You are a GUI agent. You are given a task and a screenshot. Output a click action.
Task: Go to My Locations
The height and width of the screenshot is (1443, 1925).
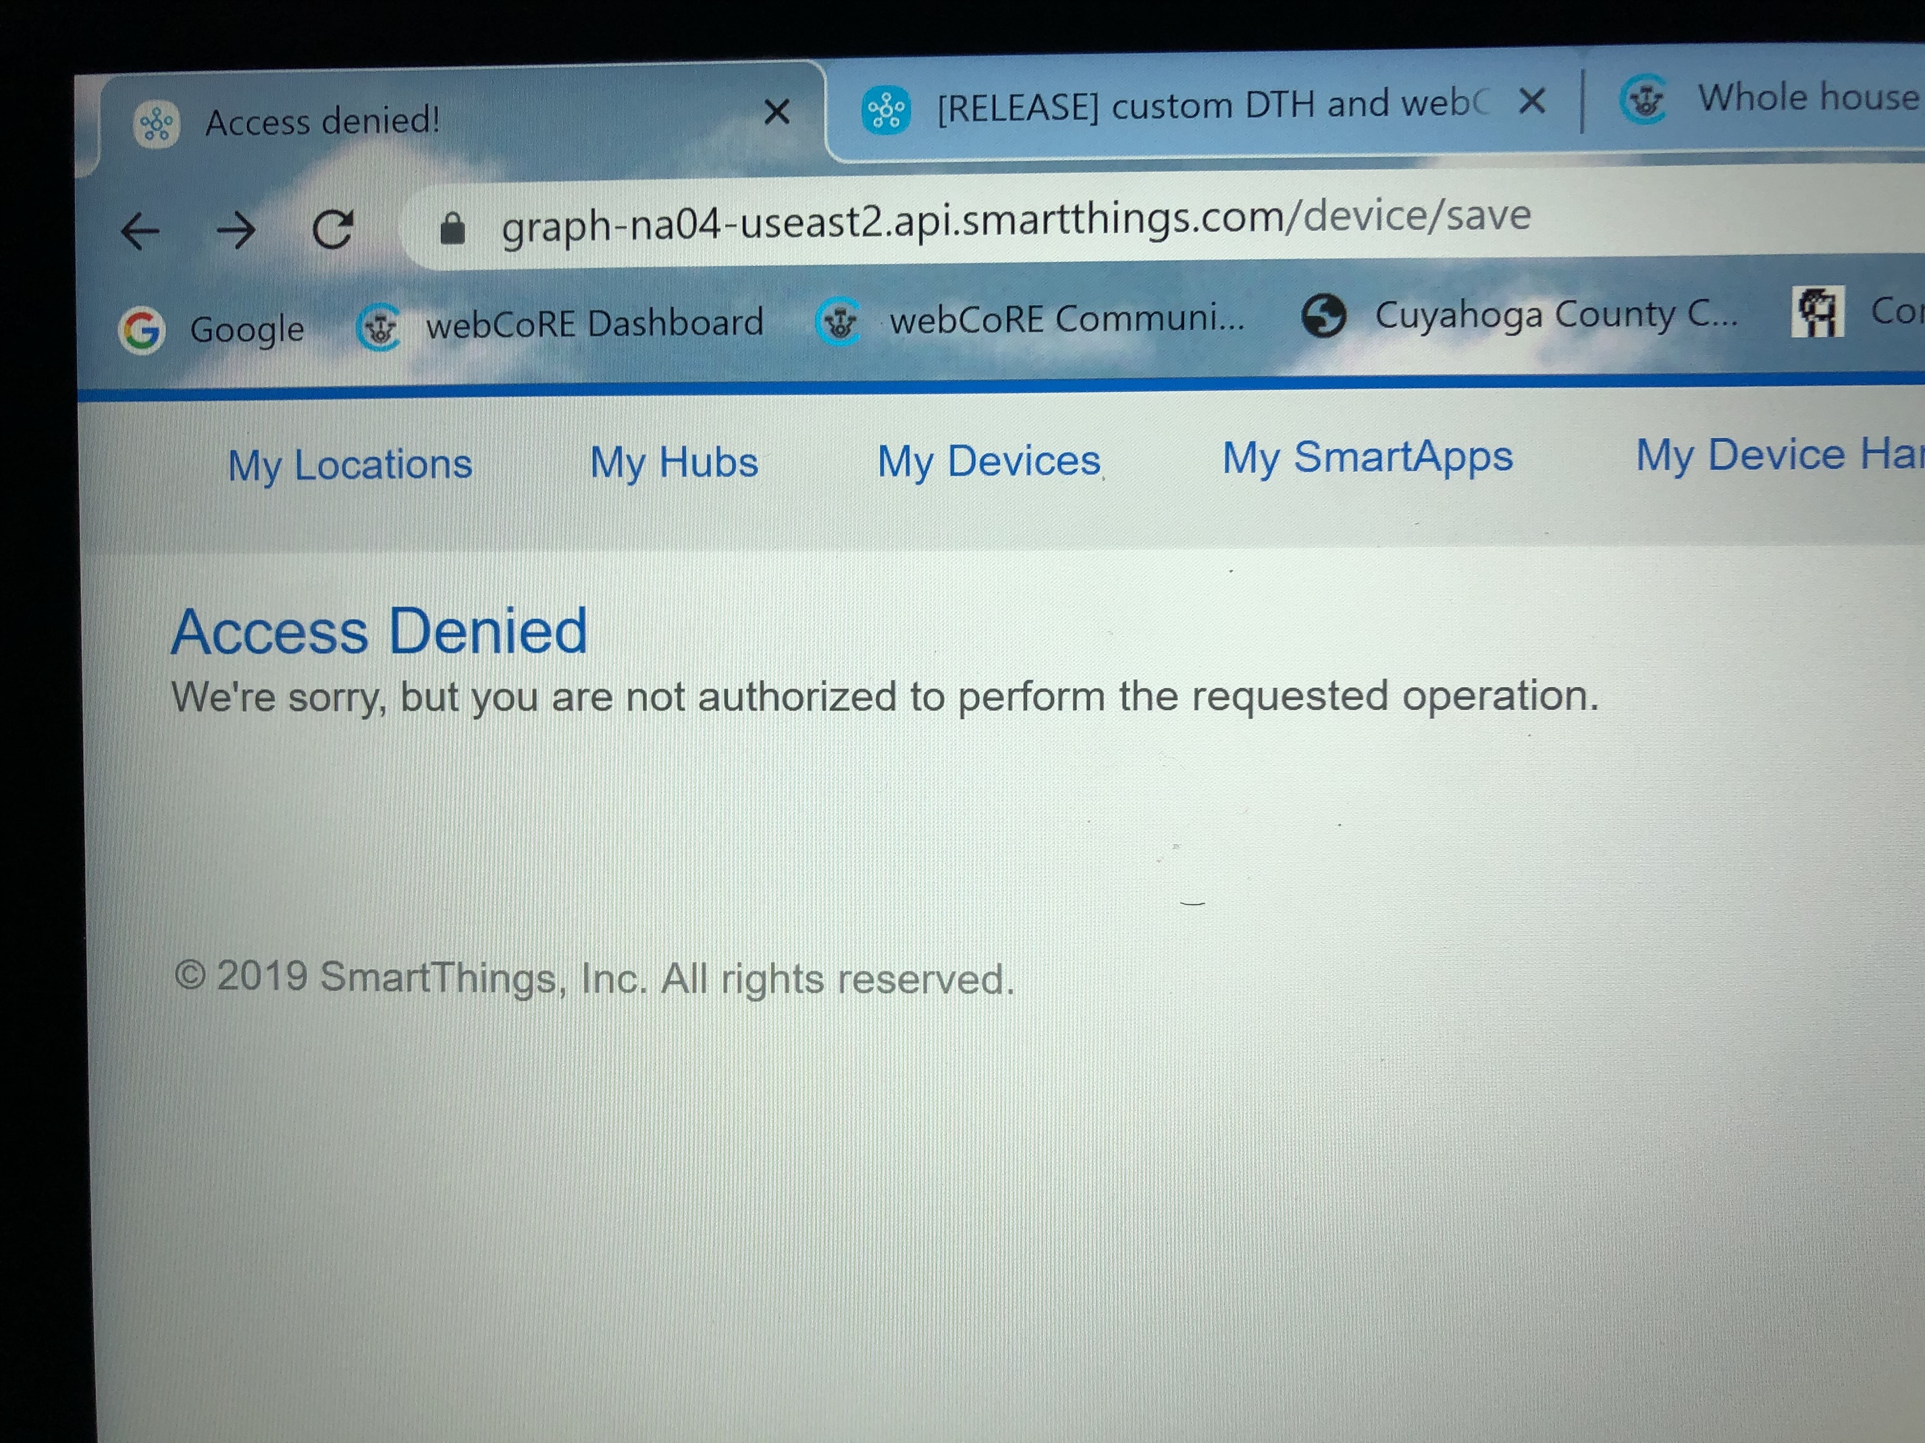click(350, 464)
